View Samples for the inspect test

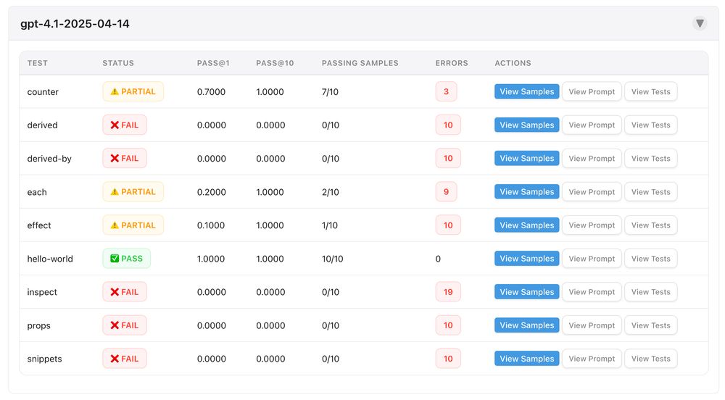526,291
